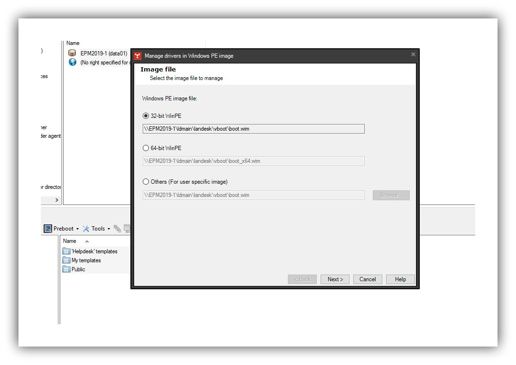Open the Tools dropdown menu
The height and width of the screenshot is (365, 516).
[x=109, y=228]
